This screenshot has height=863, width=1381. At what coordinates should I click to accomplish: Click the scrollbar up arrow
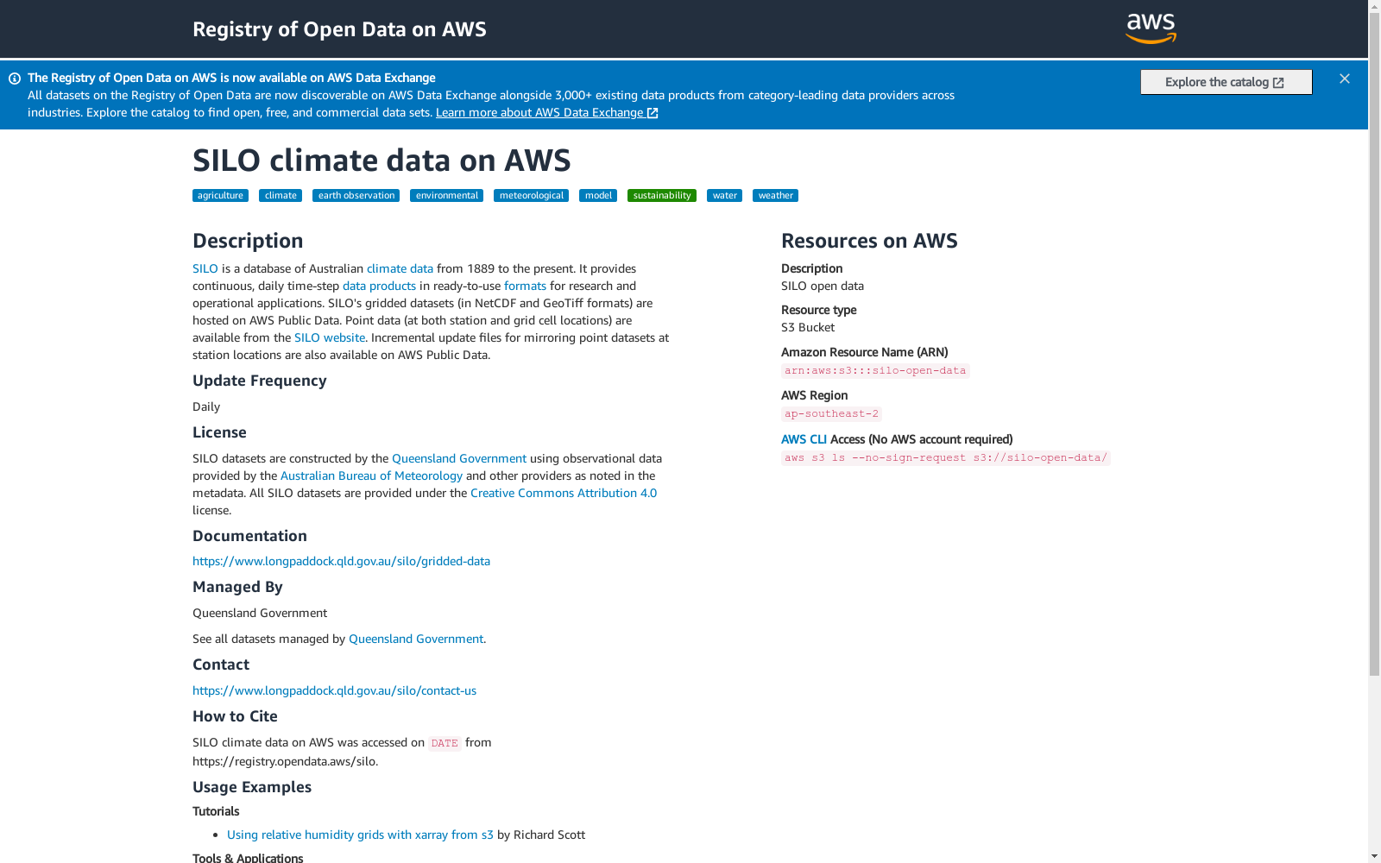(x=1374, y=7)
